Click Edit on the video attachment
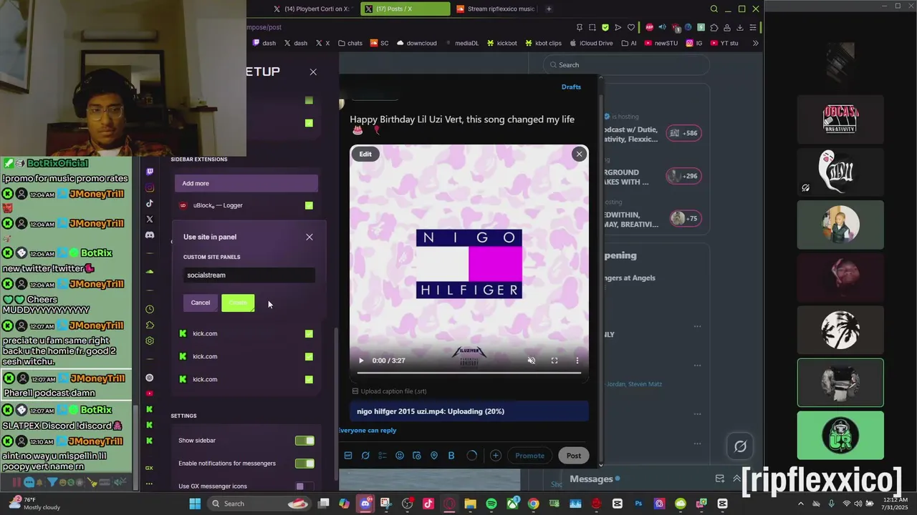Image resolution: width=917 pixels, height=515 pixels. tap(365, 154)
